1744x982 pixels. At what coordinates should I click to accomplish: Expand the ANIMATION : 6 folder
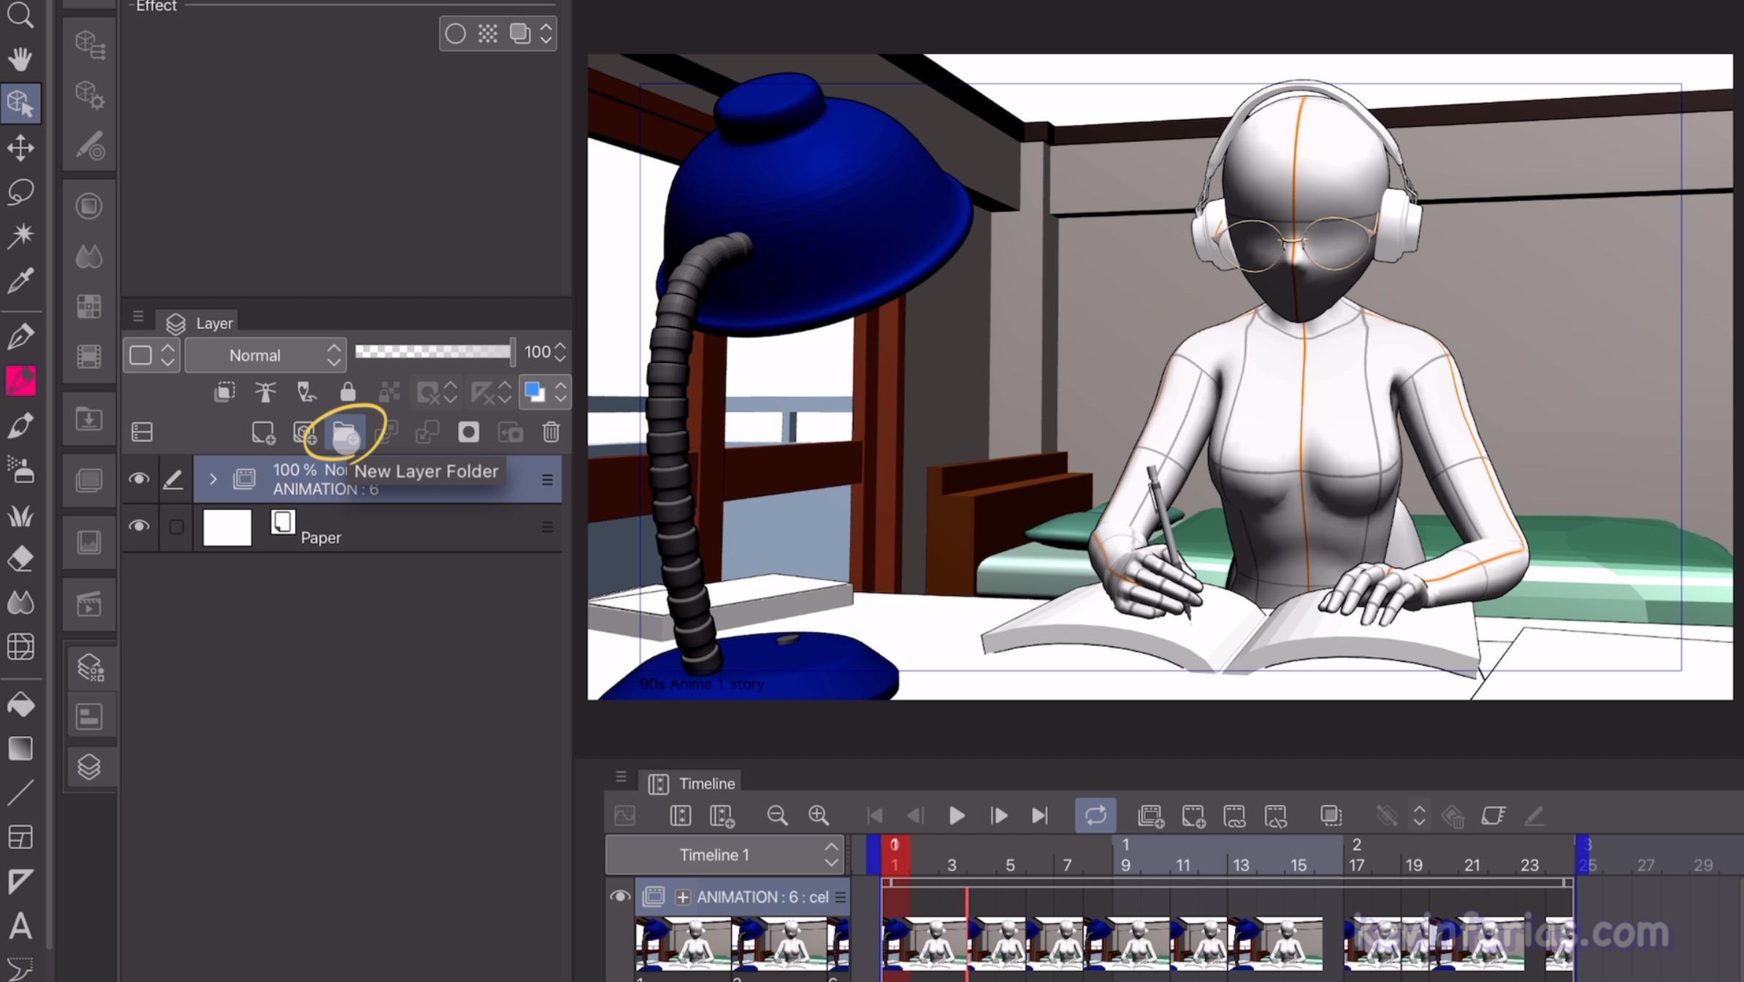(x=213, y=479)
